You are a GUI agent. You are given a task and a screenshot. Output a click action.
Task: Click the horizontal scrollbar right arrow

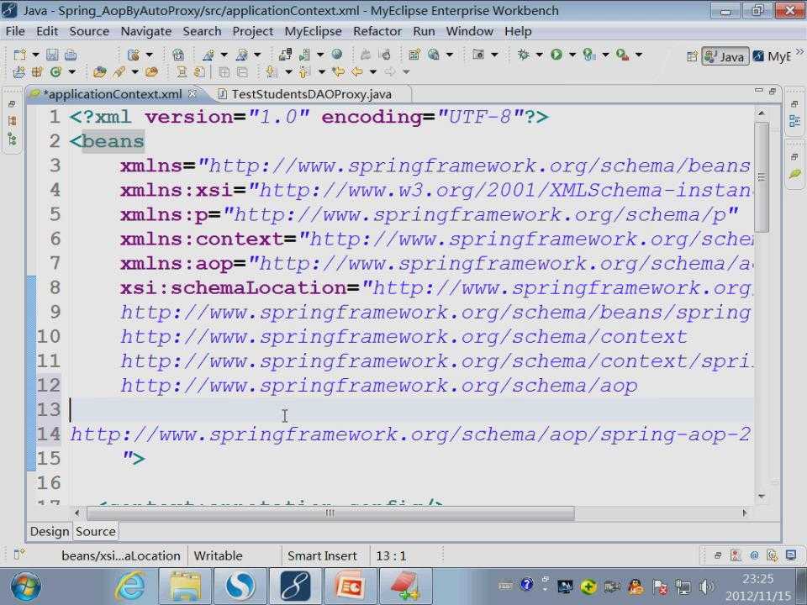click(744, 513)
